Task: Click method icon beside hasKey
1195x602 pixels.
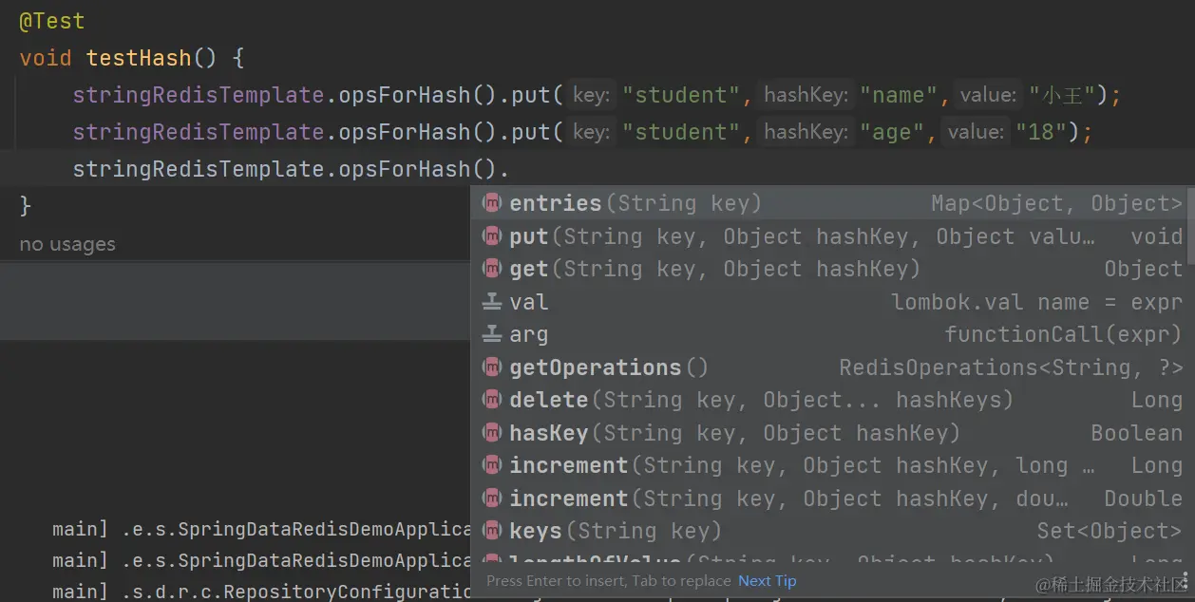Action: (491, 433)
